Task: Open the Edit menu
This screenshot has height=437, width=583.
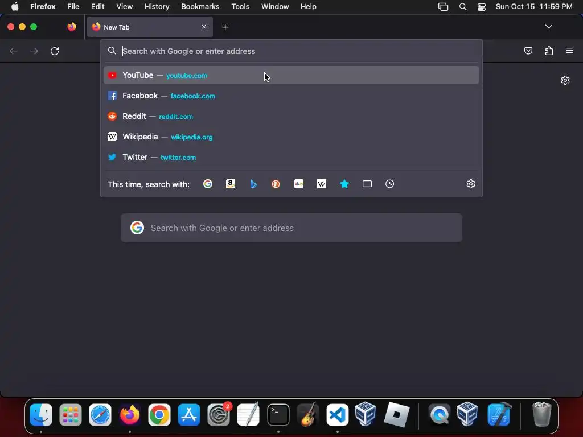Action: (x=98, y=7)
